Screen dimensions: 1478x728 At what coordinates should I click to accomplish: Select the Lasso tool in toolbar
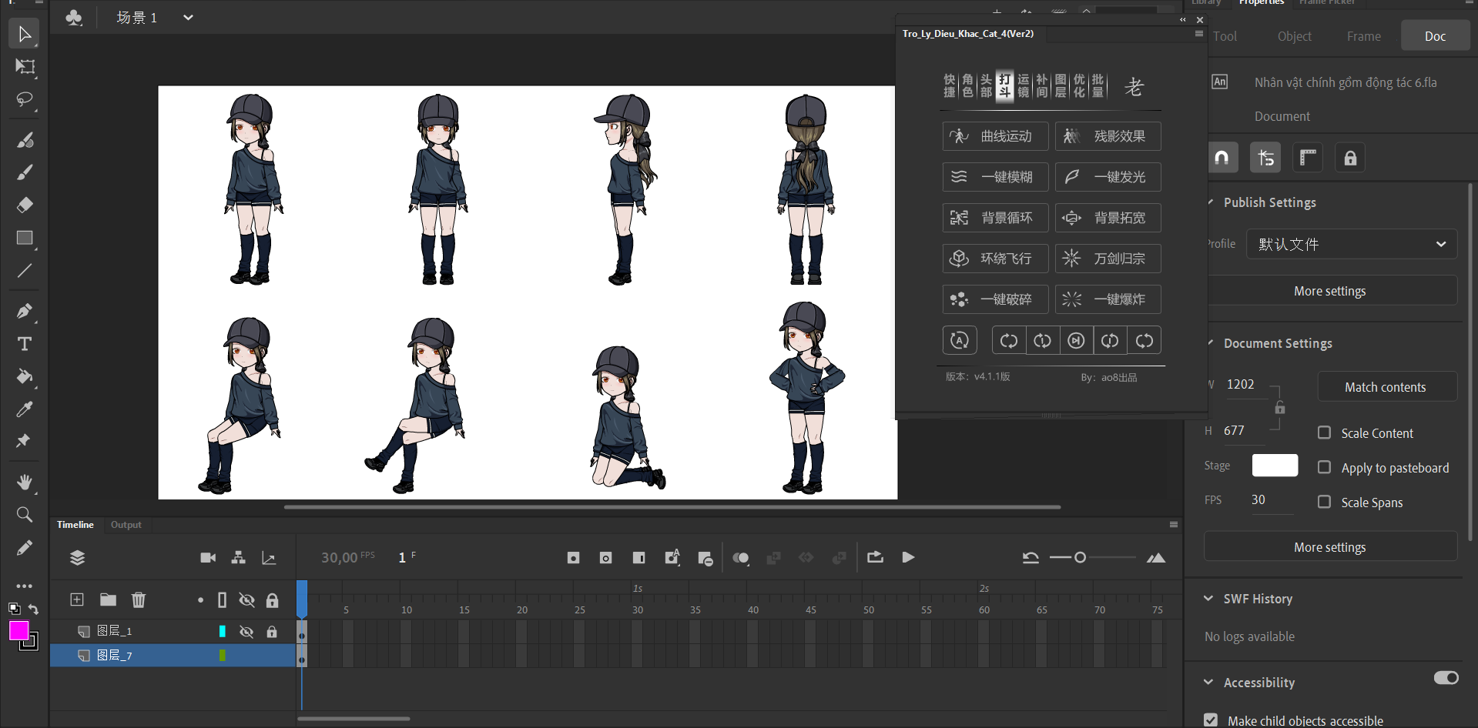[25, 100]
